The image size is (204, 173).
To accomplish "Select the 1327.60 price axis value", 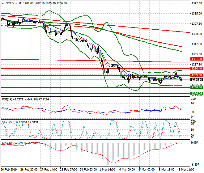I will coord(197,24).
